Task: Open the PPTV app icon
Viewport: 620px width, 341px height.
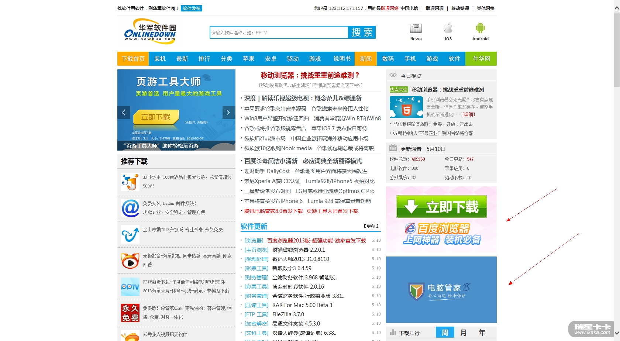Action: (130, 287)
